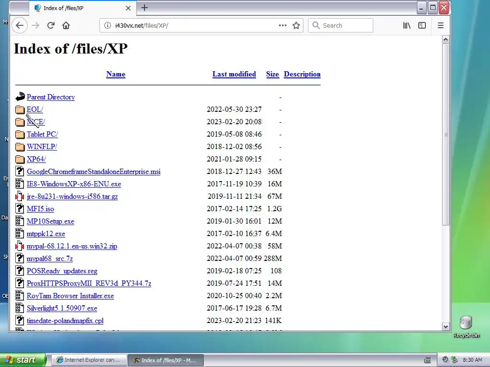Sort listing by Size column
490x367 pixels.
[272, 74]
